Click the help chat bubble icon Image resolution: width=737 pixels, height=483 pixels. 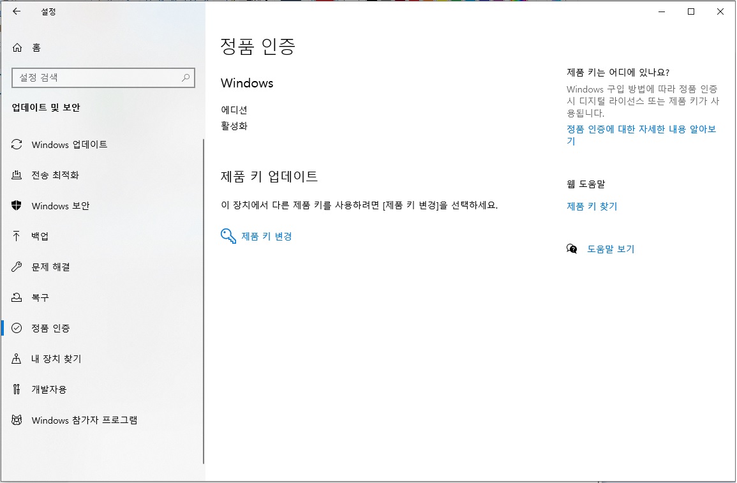(572, 249)
